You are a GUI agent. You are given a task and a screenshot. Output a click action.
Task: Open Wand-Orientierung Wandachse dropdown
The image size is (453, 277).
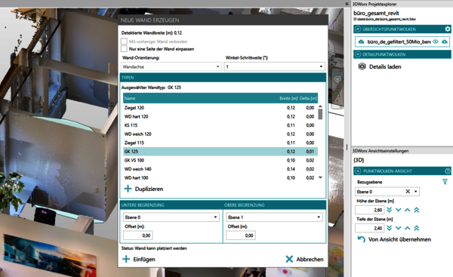[171, 66]
